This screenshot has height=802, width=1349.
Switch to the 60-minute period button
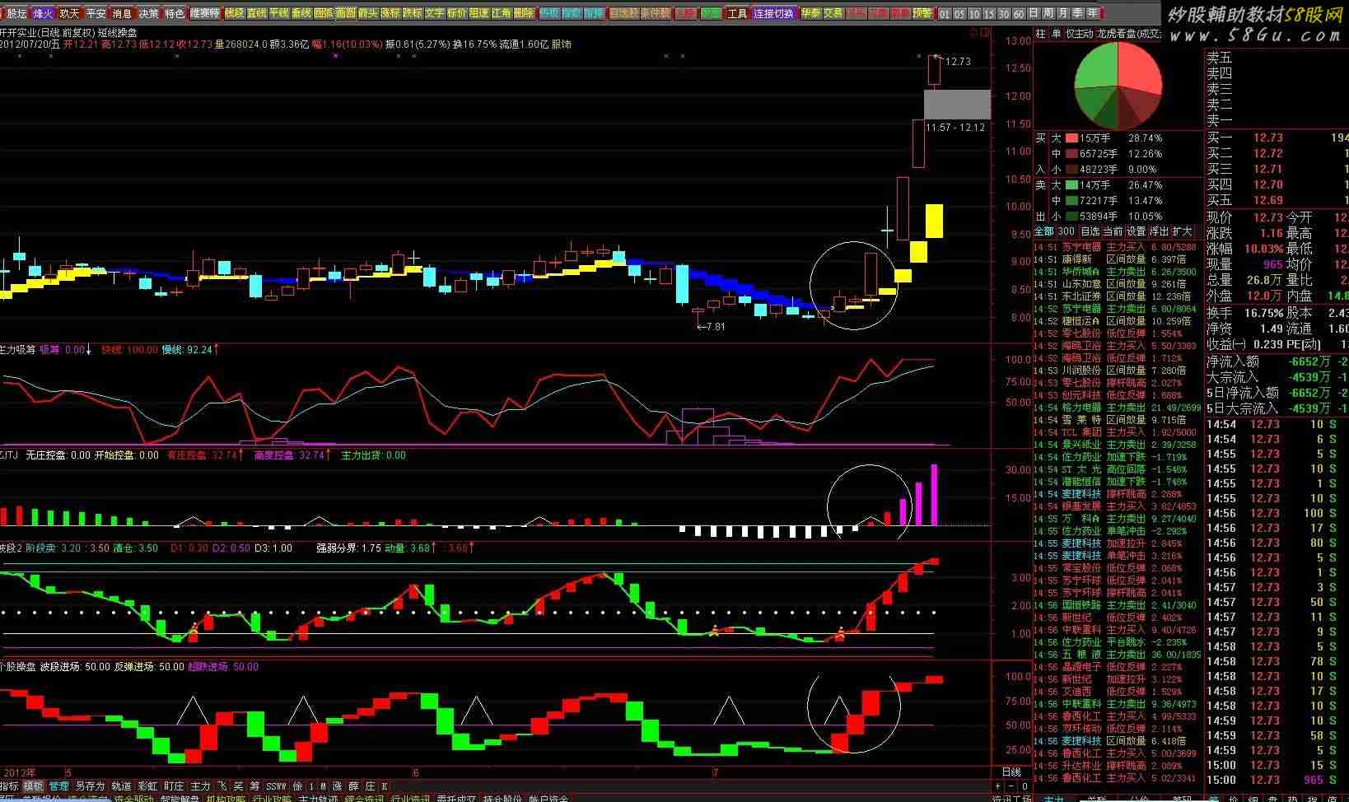coord(1019,13)
